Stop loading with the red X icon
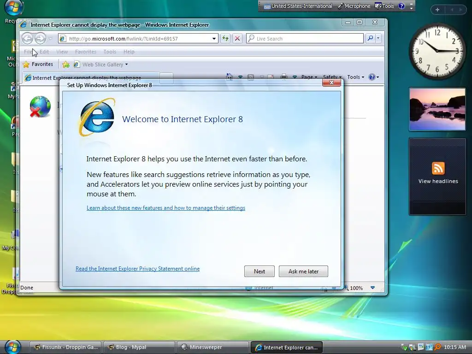 pos(237,39)
